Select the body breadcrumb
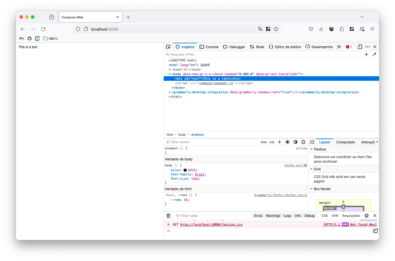This screenshot has width=395, height=261. coord(182,135)
